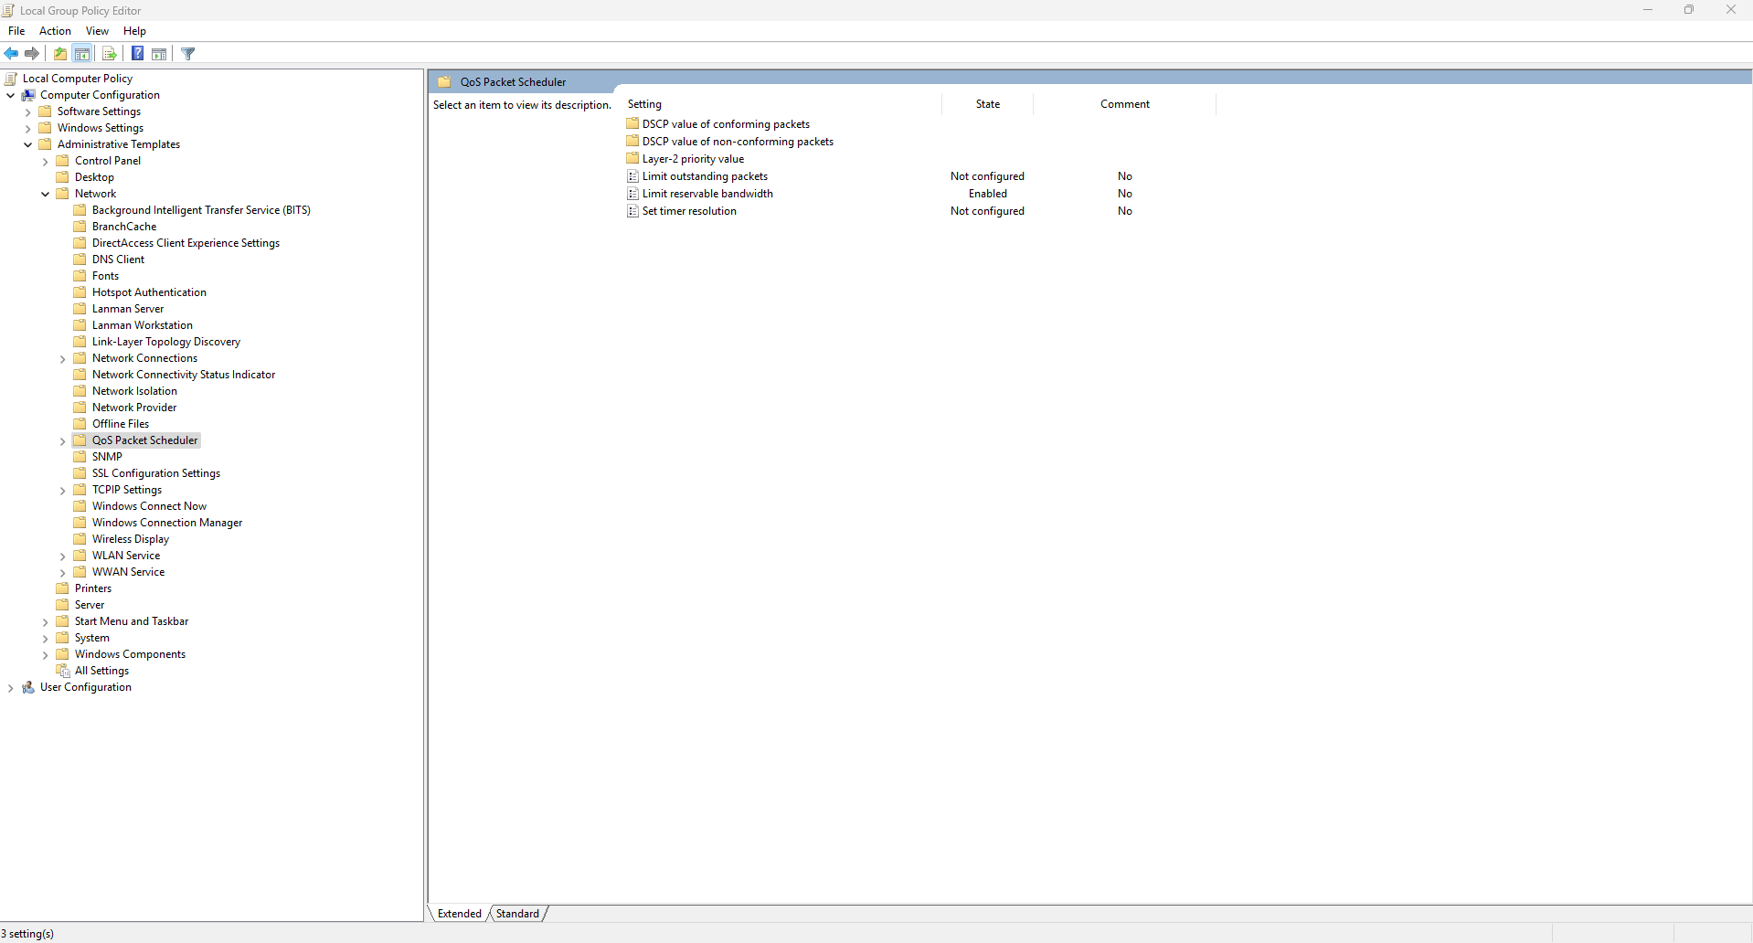The width and height of the screenshot is (1753, 943).
Task: Sort by the State column header
Action: 987,104
